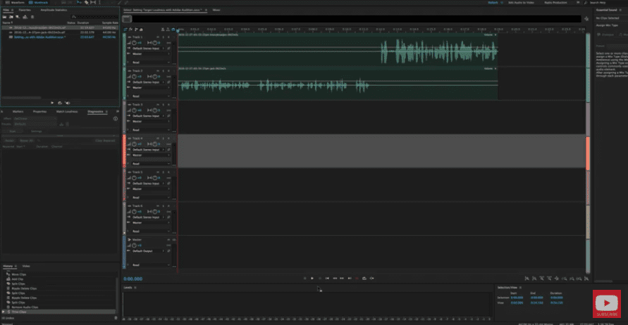
Task: Click the red Record transport button
Action: 357,279
